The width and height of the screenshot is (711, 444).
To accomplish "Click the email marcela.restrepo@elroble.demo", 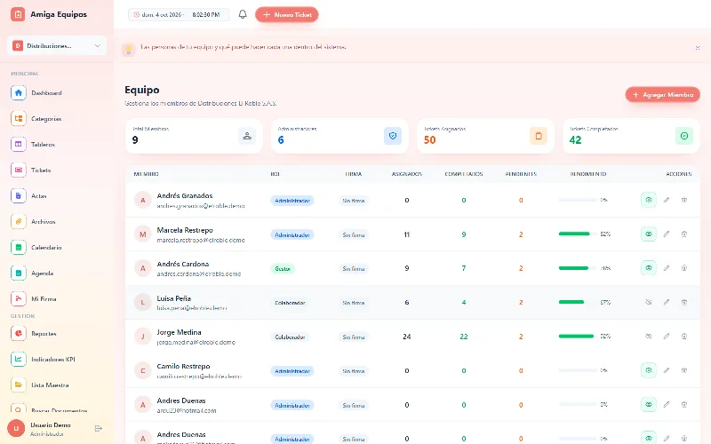I will [201, 240].
